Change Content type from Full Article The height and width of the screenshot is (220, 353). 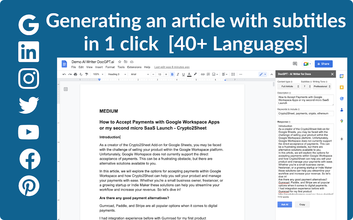[288, 86]
